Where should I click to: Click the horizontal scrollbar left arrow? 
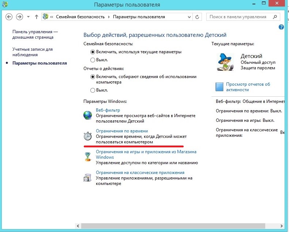coord(78,226)
